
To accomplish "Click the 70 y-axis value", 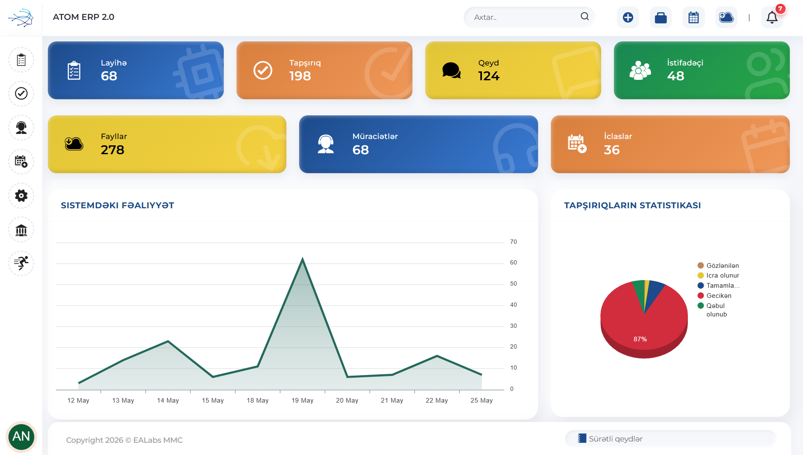I will (513, 242).
